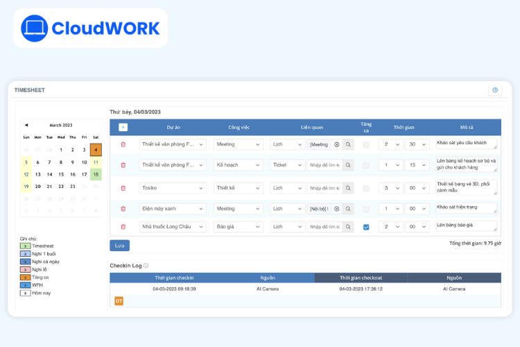
Task: Click the blue WFH legend swatch
Action: (25, 285)
